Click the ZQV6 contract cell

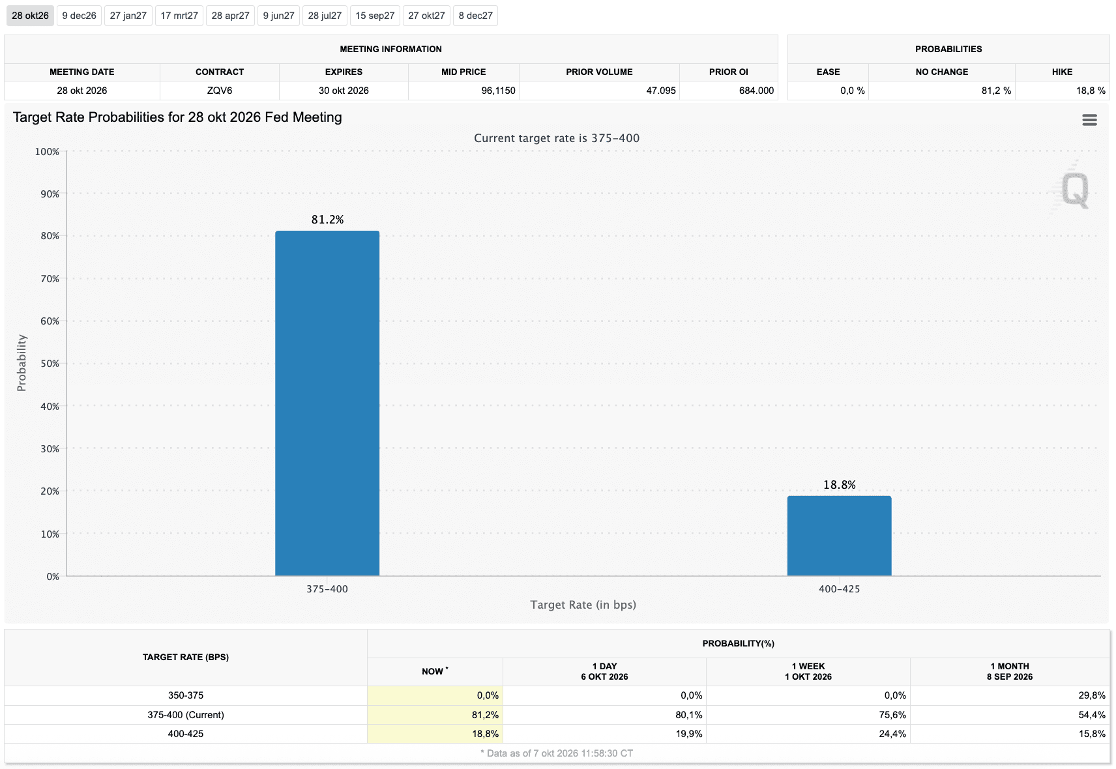(x=220, y=91)
